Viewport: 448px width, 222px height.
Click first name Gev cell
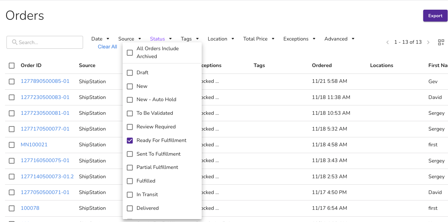point(433,81)
